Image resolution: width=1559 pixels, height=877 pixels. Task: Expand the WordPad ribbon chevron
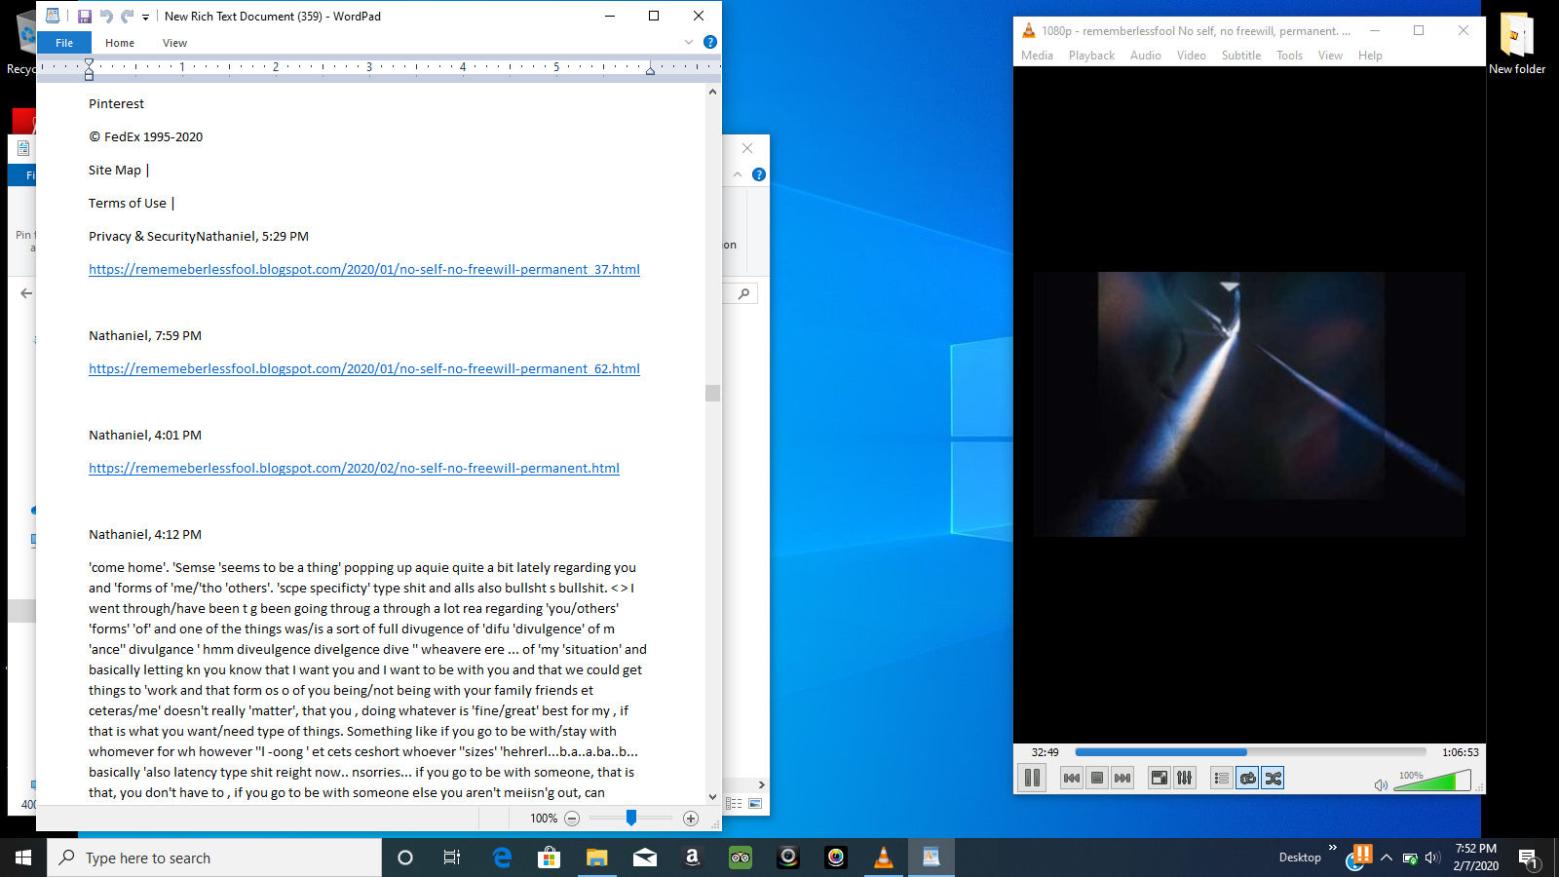(689, 42)
